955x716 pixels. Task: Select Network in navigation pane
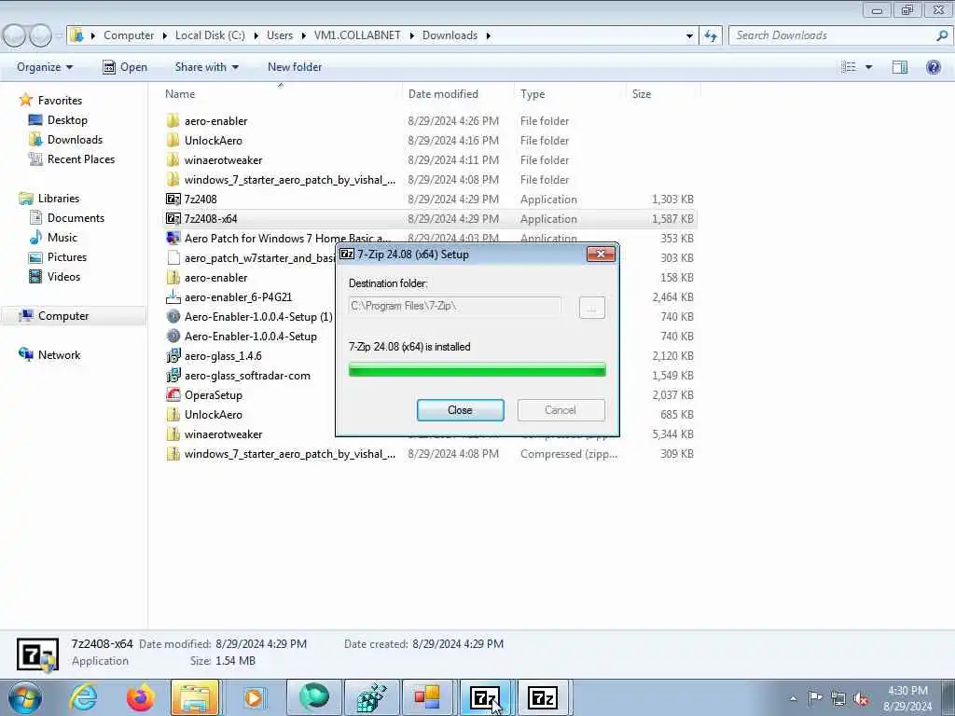[59, 355]
